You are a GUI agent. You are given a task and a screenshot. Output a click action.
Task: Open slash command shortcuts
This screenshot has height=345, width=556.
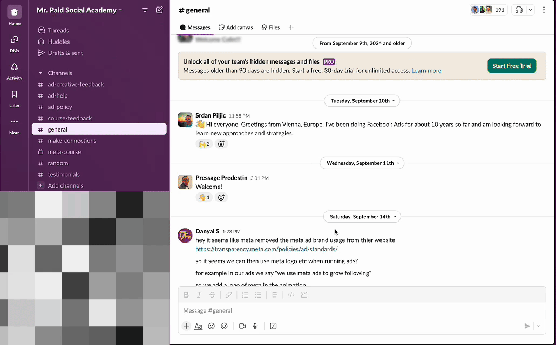(x=273, y=326)
